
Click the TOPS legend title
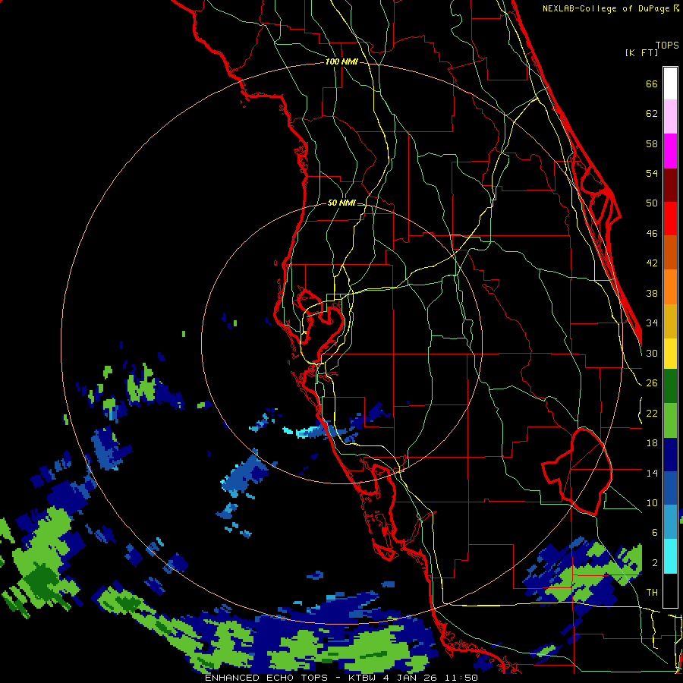(x=667, y=45)
